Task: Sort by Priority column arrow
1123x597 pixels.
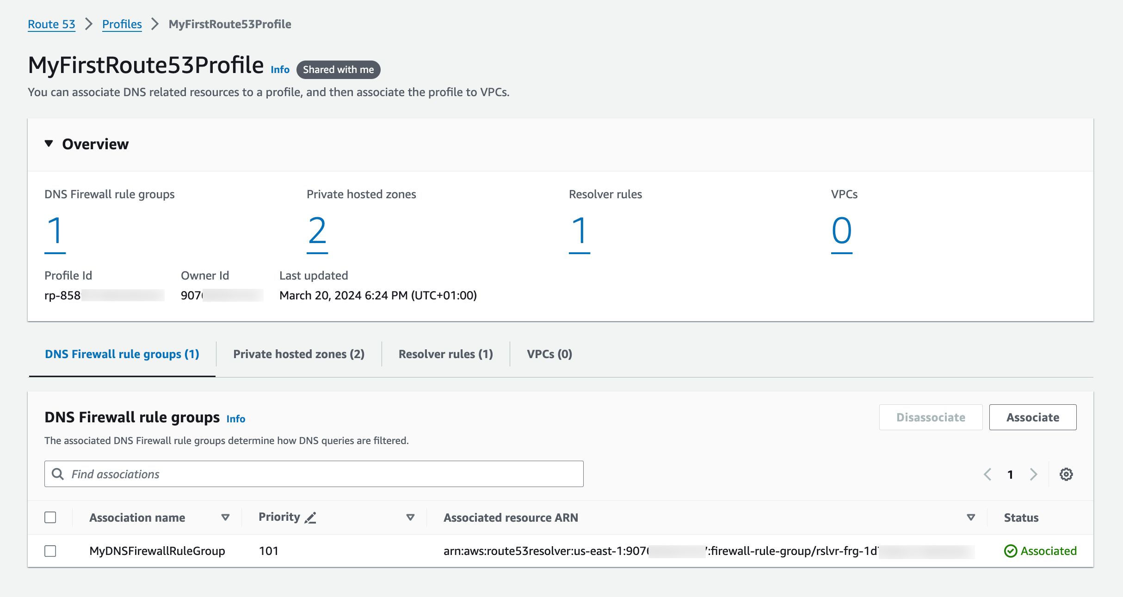Action: (x=410, y=518)
